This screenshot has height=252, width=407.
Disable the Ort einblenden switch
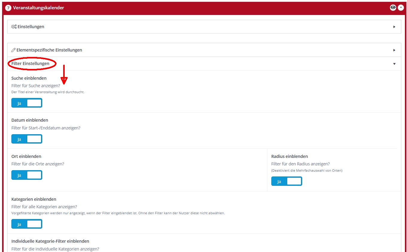tap(27, 175)
